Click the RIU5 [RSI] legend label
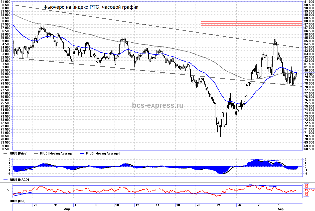 (18, 201)
